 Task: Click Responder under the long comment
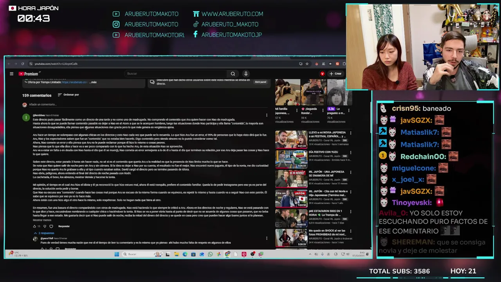pyautogui.click(x=64, y=226)
